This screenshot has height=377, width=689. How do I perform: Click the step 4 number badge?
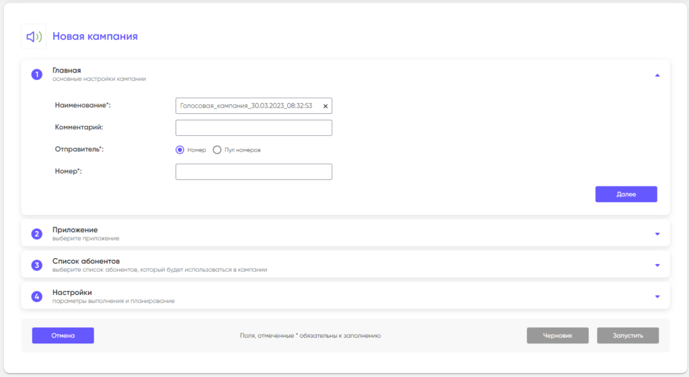[37, 296]
